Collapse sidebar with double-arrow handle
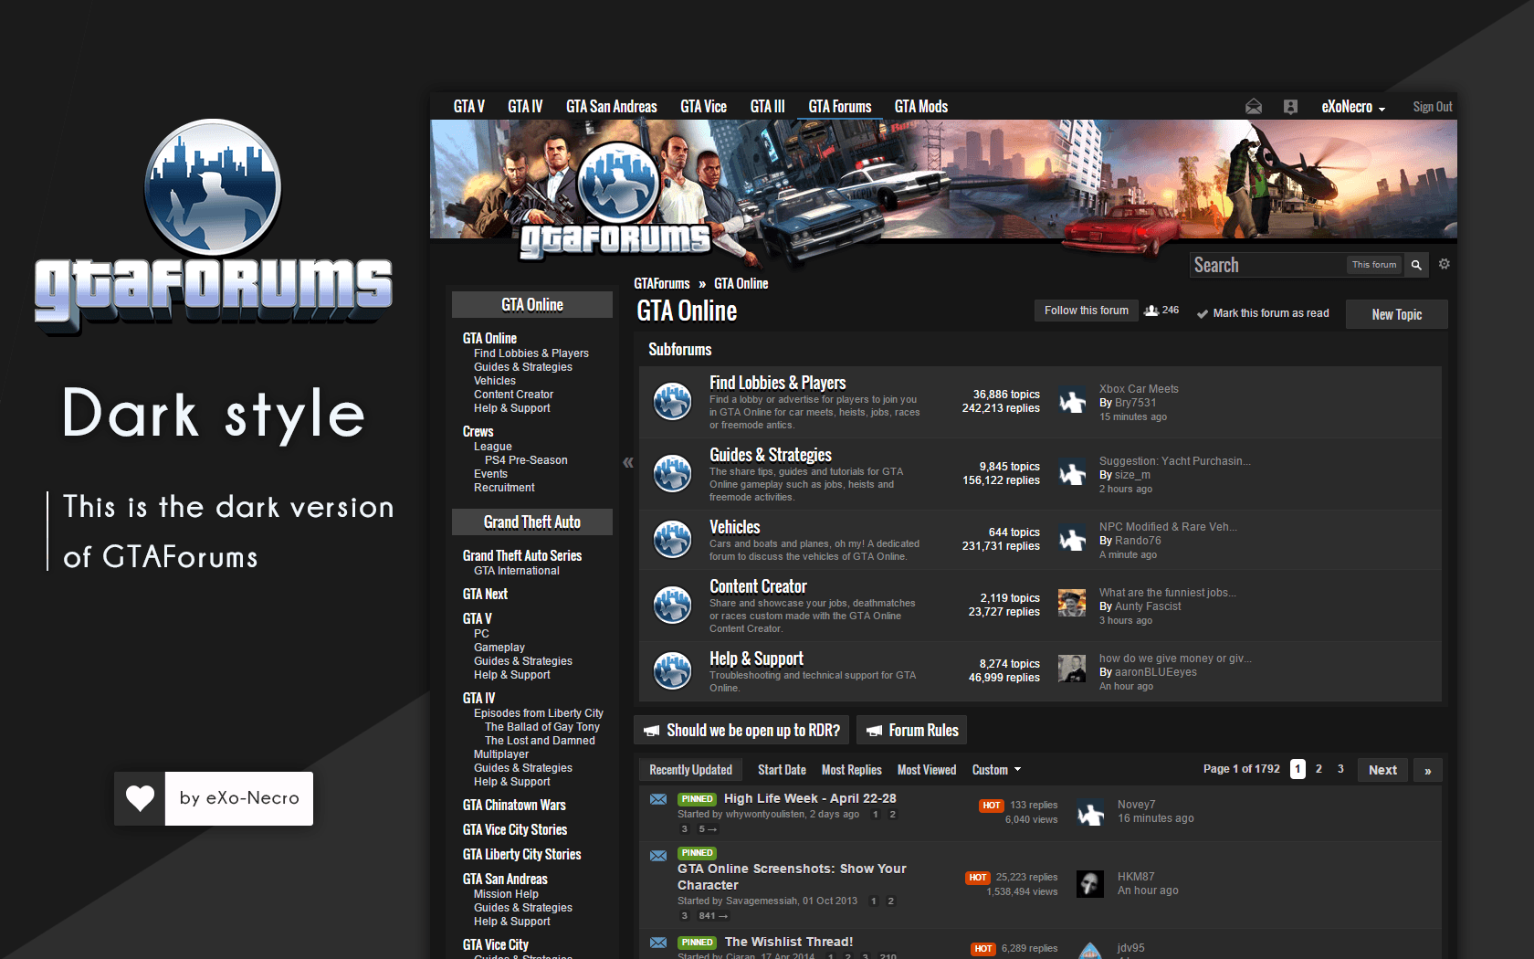Image resolution: width=1534 pixels, height=959 pixels. pos(627,462)
